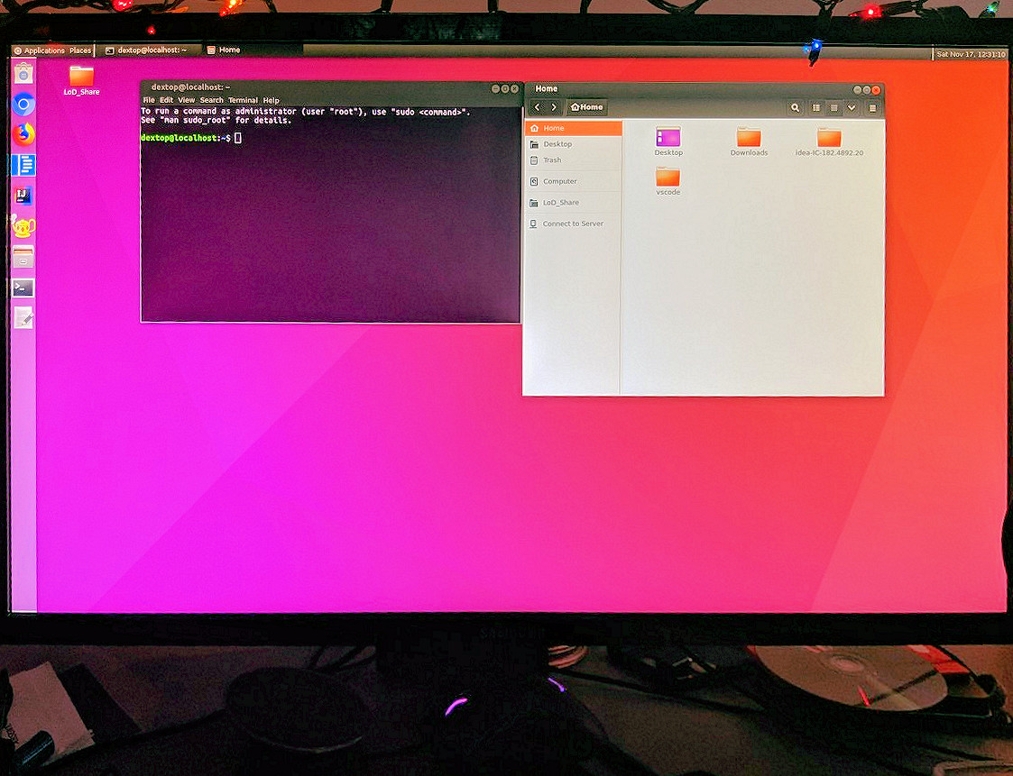1013x776 pixels.
Task: Open Terminal menu in terminal window
Action: pyautogui.click(x=243, y=100)
